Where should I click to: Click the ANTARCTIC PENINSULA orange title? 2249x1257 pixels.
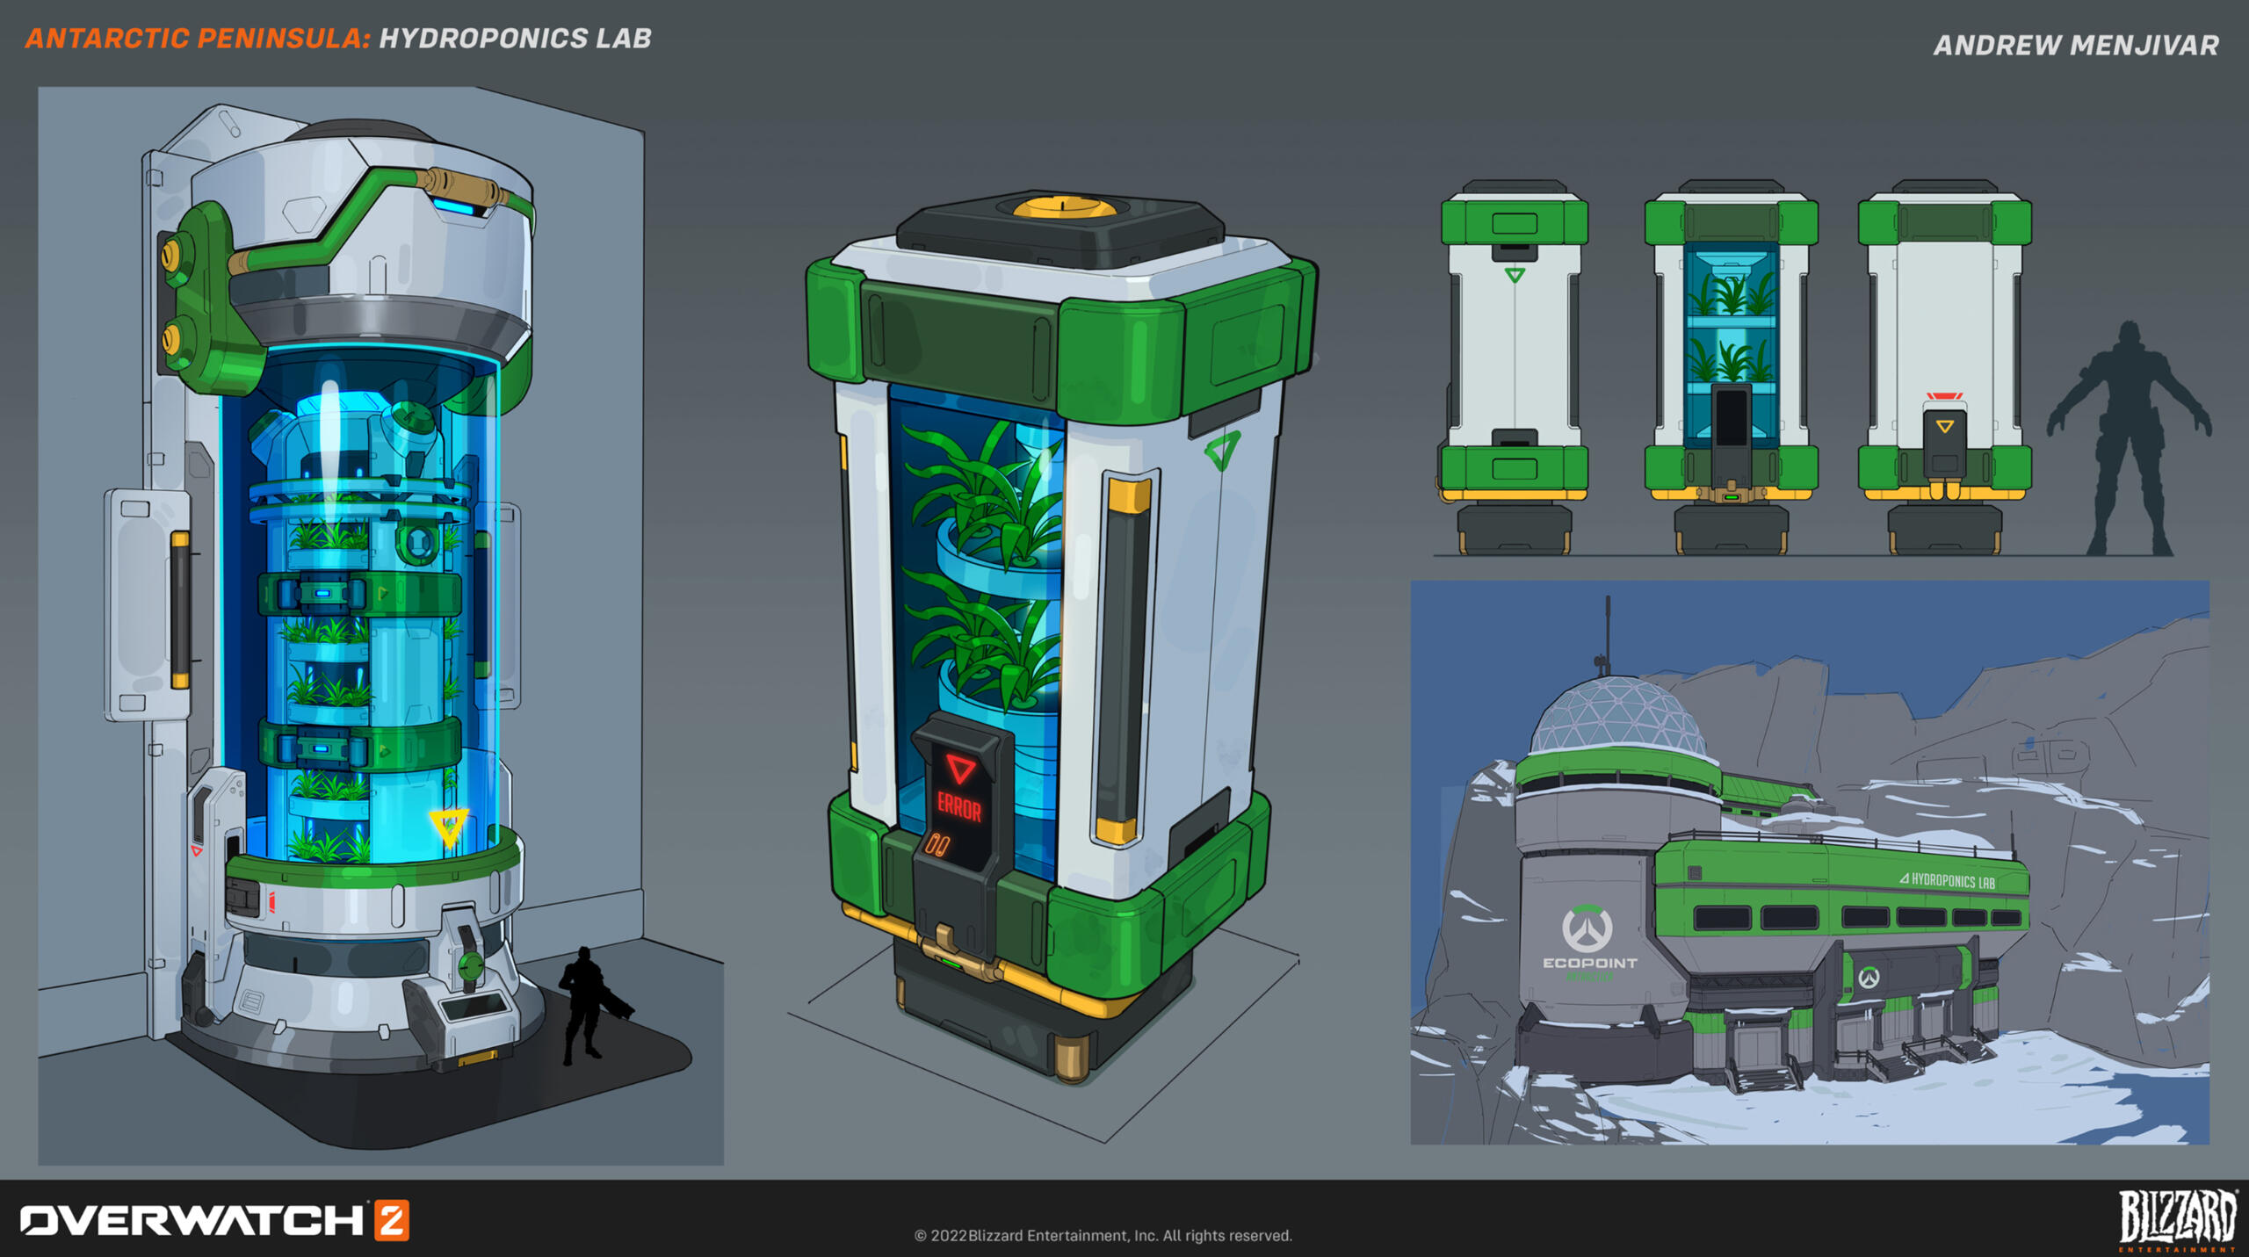[x=197, y=39]
